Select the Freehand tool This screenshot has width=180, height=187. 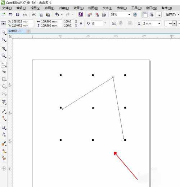(x=4, y=65)
